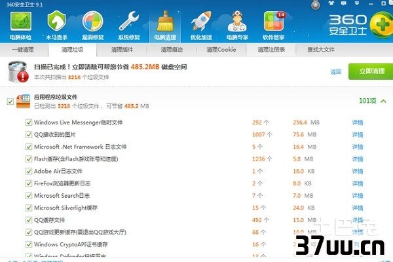The image size is (393, 262).
Task: Open 详情 for Microsoft Search日志
Action: pos(358,196)
